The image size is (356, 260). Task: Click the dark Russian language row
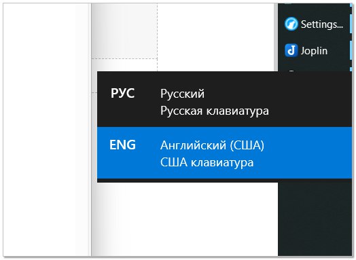224,99
